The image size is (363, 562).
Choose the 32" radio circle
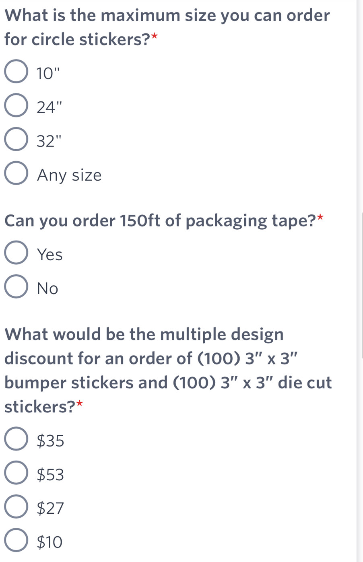[16, 140]
